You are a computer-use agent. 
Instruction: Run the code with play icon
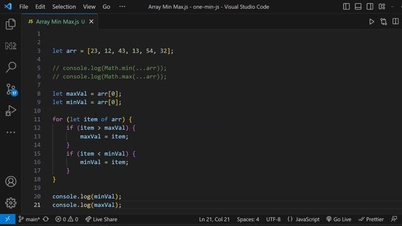pos(371,22)
